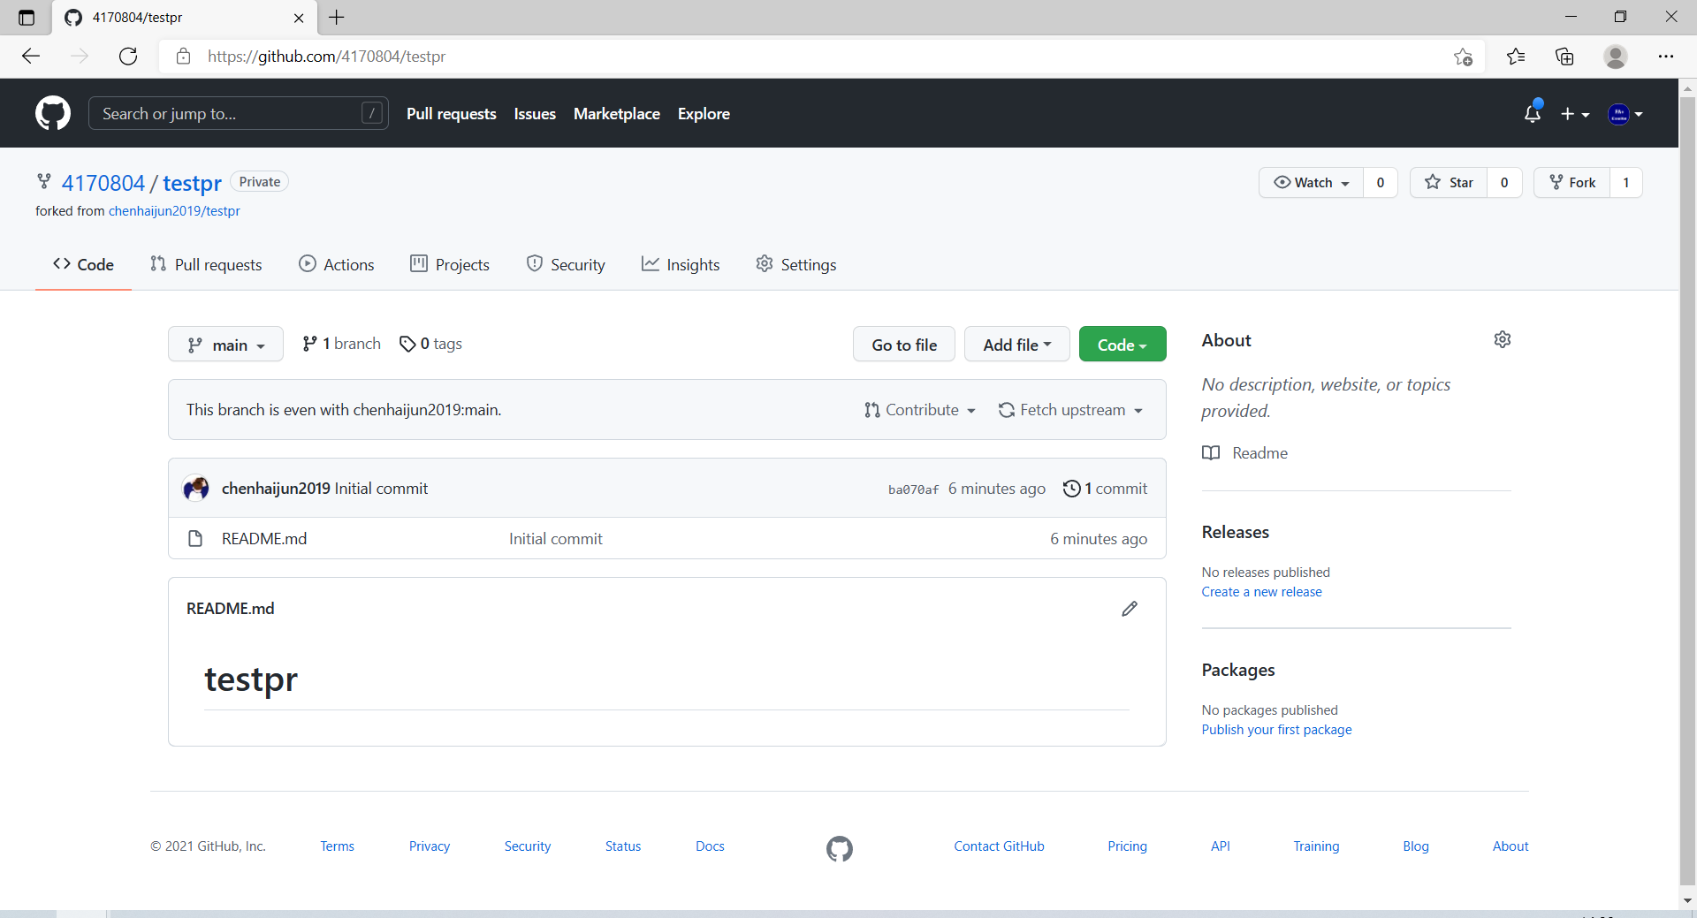Open Explore in top navigation
The width and height of the screenshot is (1697, 918).
[x=704, y=114]
